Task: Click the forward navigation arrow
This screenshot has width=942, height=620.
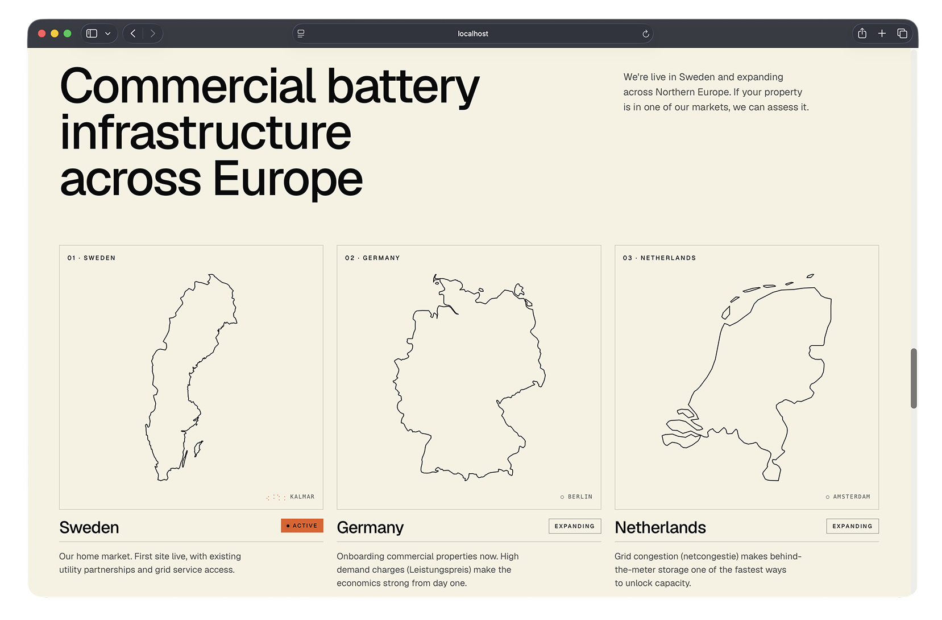Action: click(152, 33)
